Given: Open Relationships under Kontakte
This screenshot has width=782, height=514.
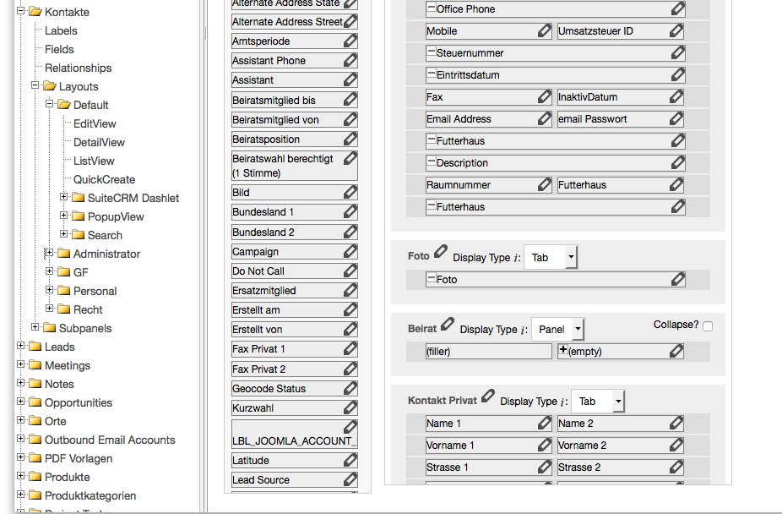Looking at the screenshot, I should (79, 68).
